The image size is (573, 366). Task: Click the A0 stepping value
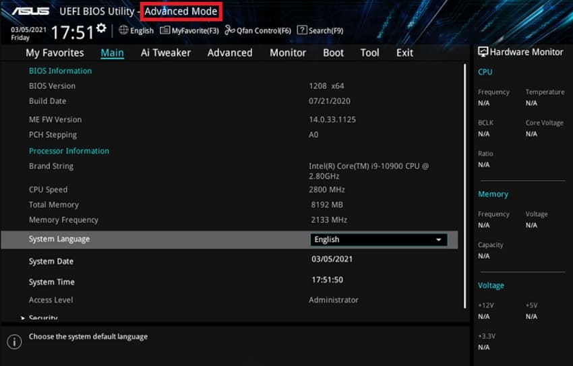tap(313, 135)
